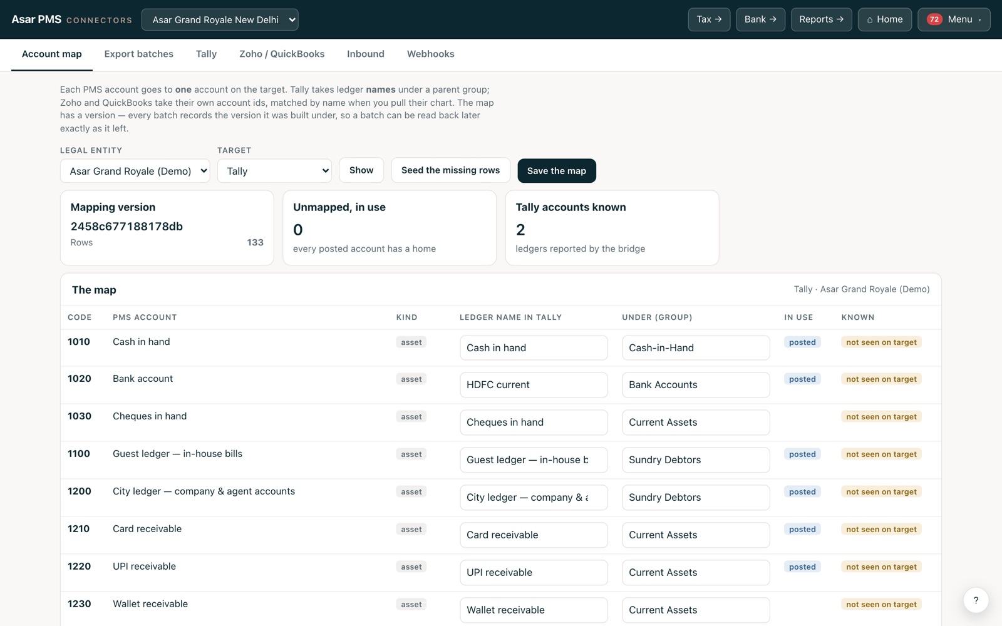Edit ledger name field Card receivable
1002x626 pixels.
click(x=534, y=535)
